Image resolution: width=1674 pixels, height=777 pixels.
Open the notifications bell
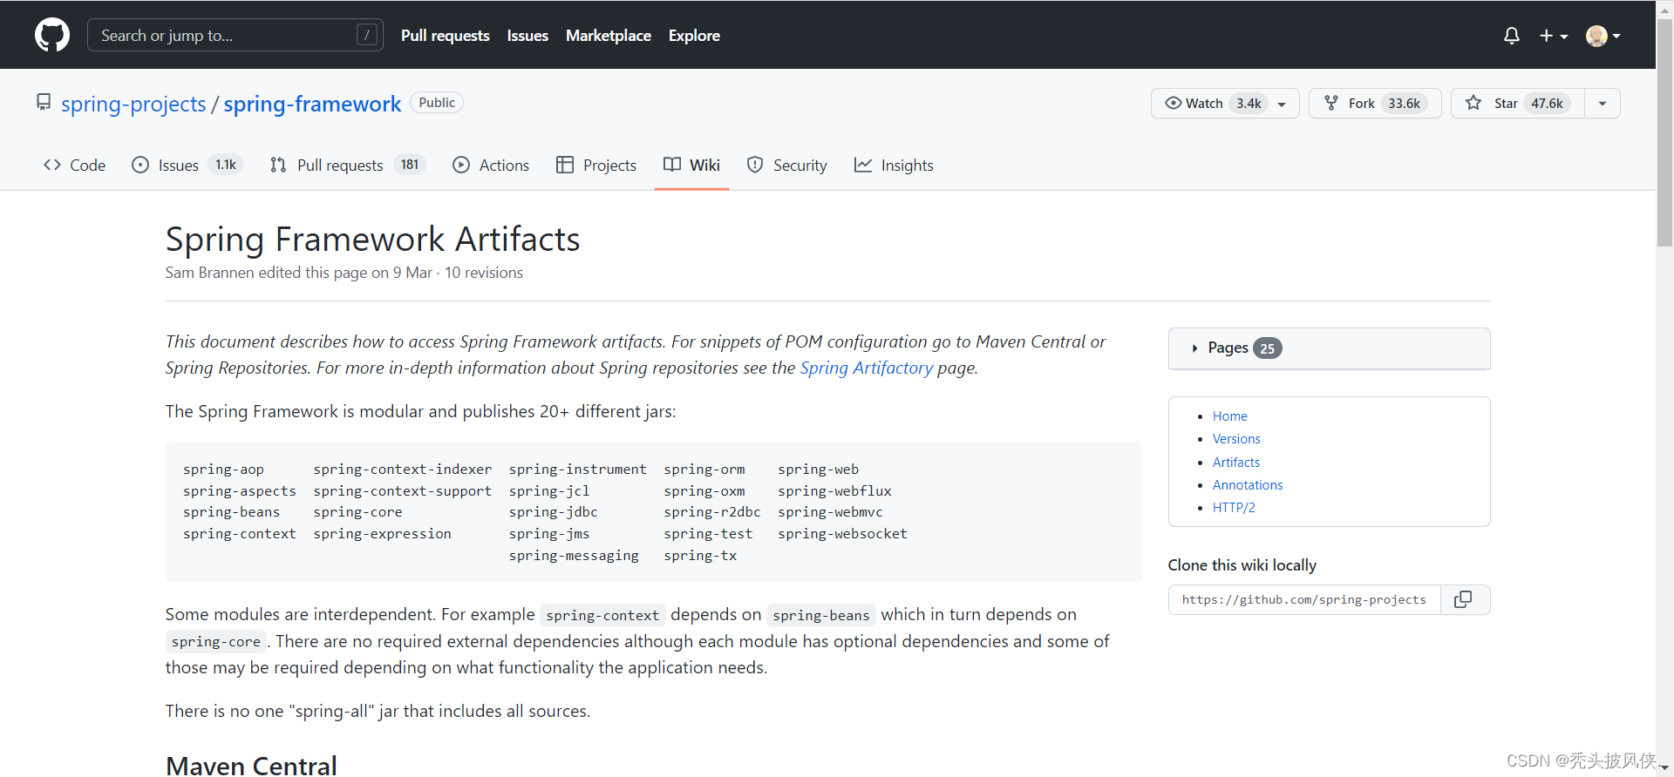1512,36
